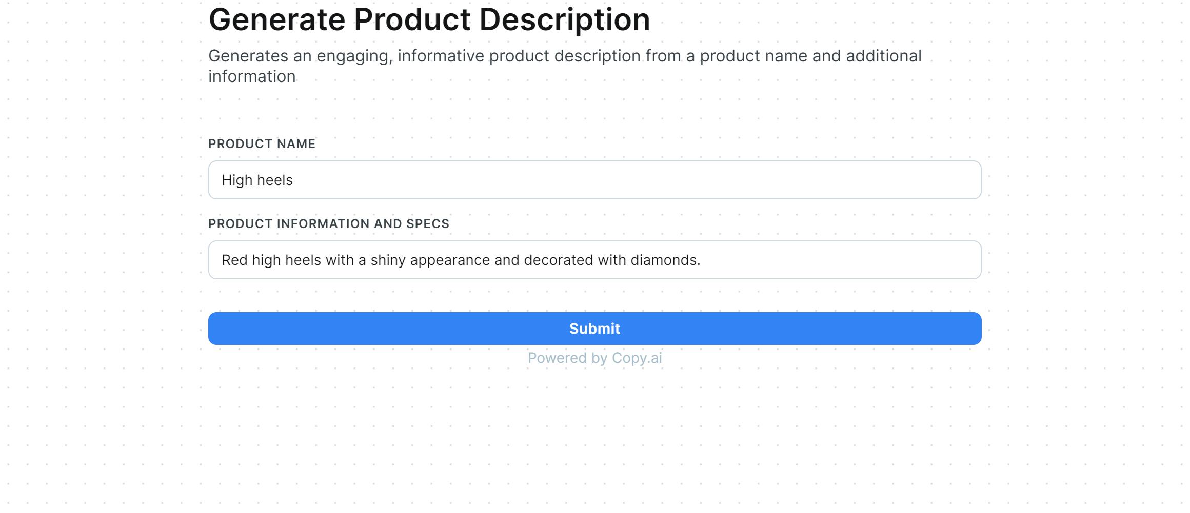The width and height of the screenshot is (1190, 513).
Task: Click inside the red high heels description text
Action: click(x=461, y=260)
